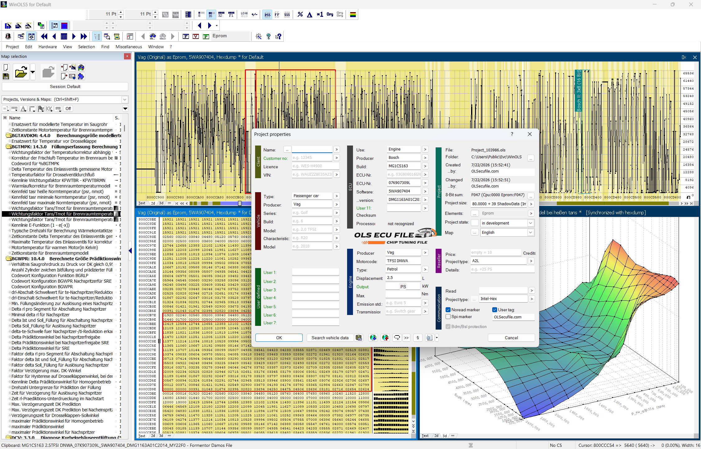This screenshot has height=449, width=701.
Task: Toggle the Noread marker checkbox
Action: pyautogui.click(x=448, y=310)
